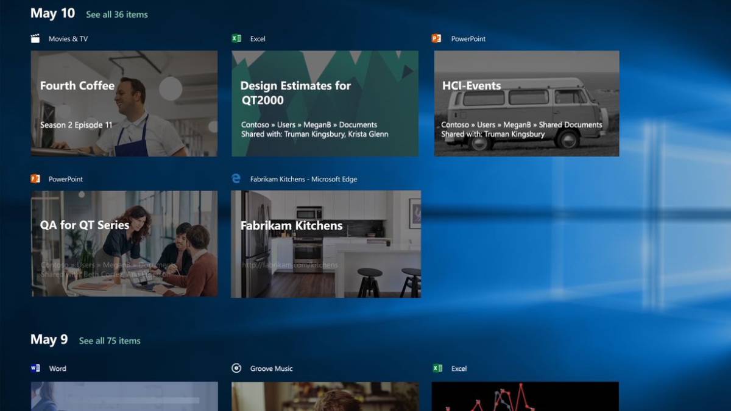
Task: Click the Movies & TV app label
Action: click(68, 39)
